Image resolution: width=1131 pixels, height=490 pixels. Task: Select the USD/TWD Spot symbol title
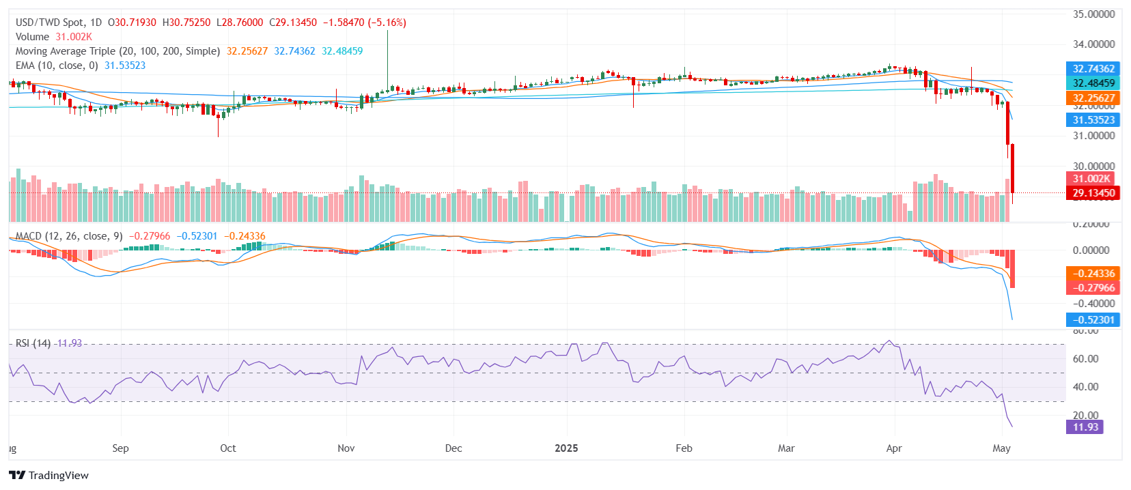coord(58,23)
